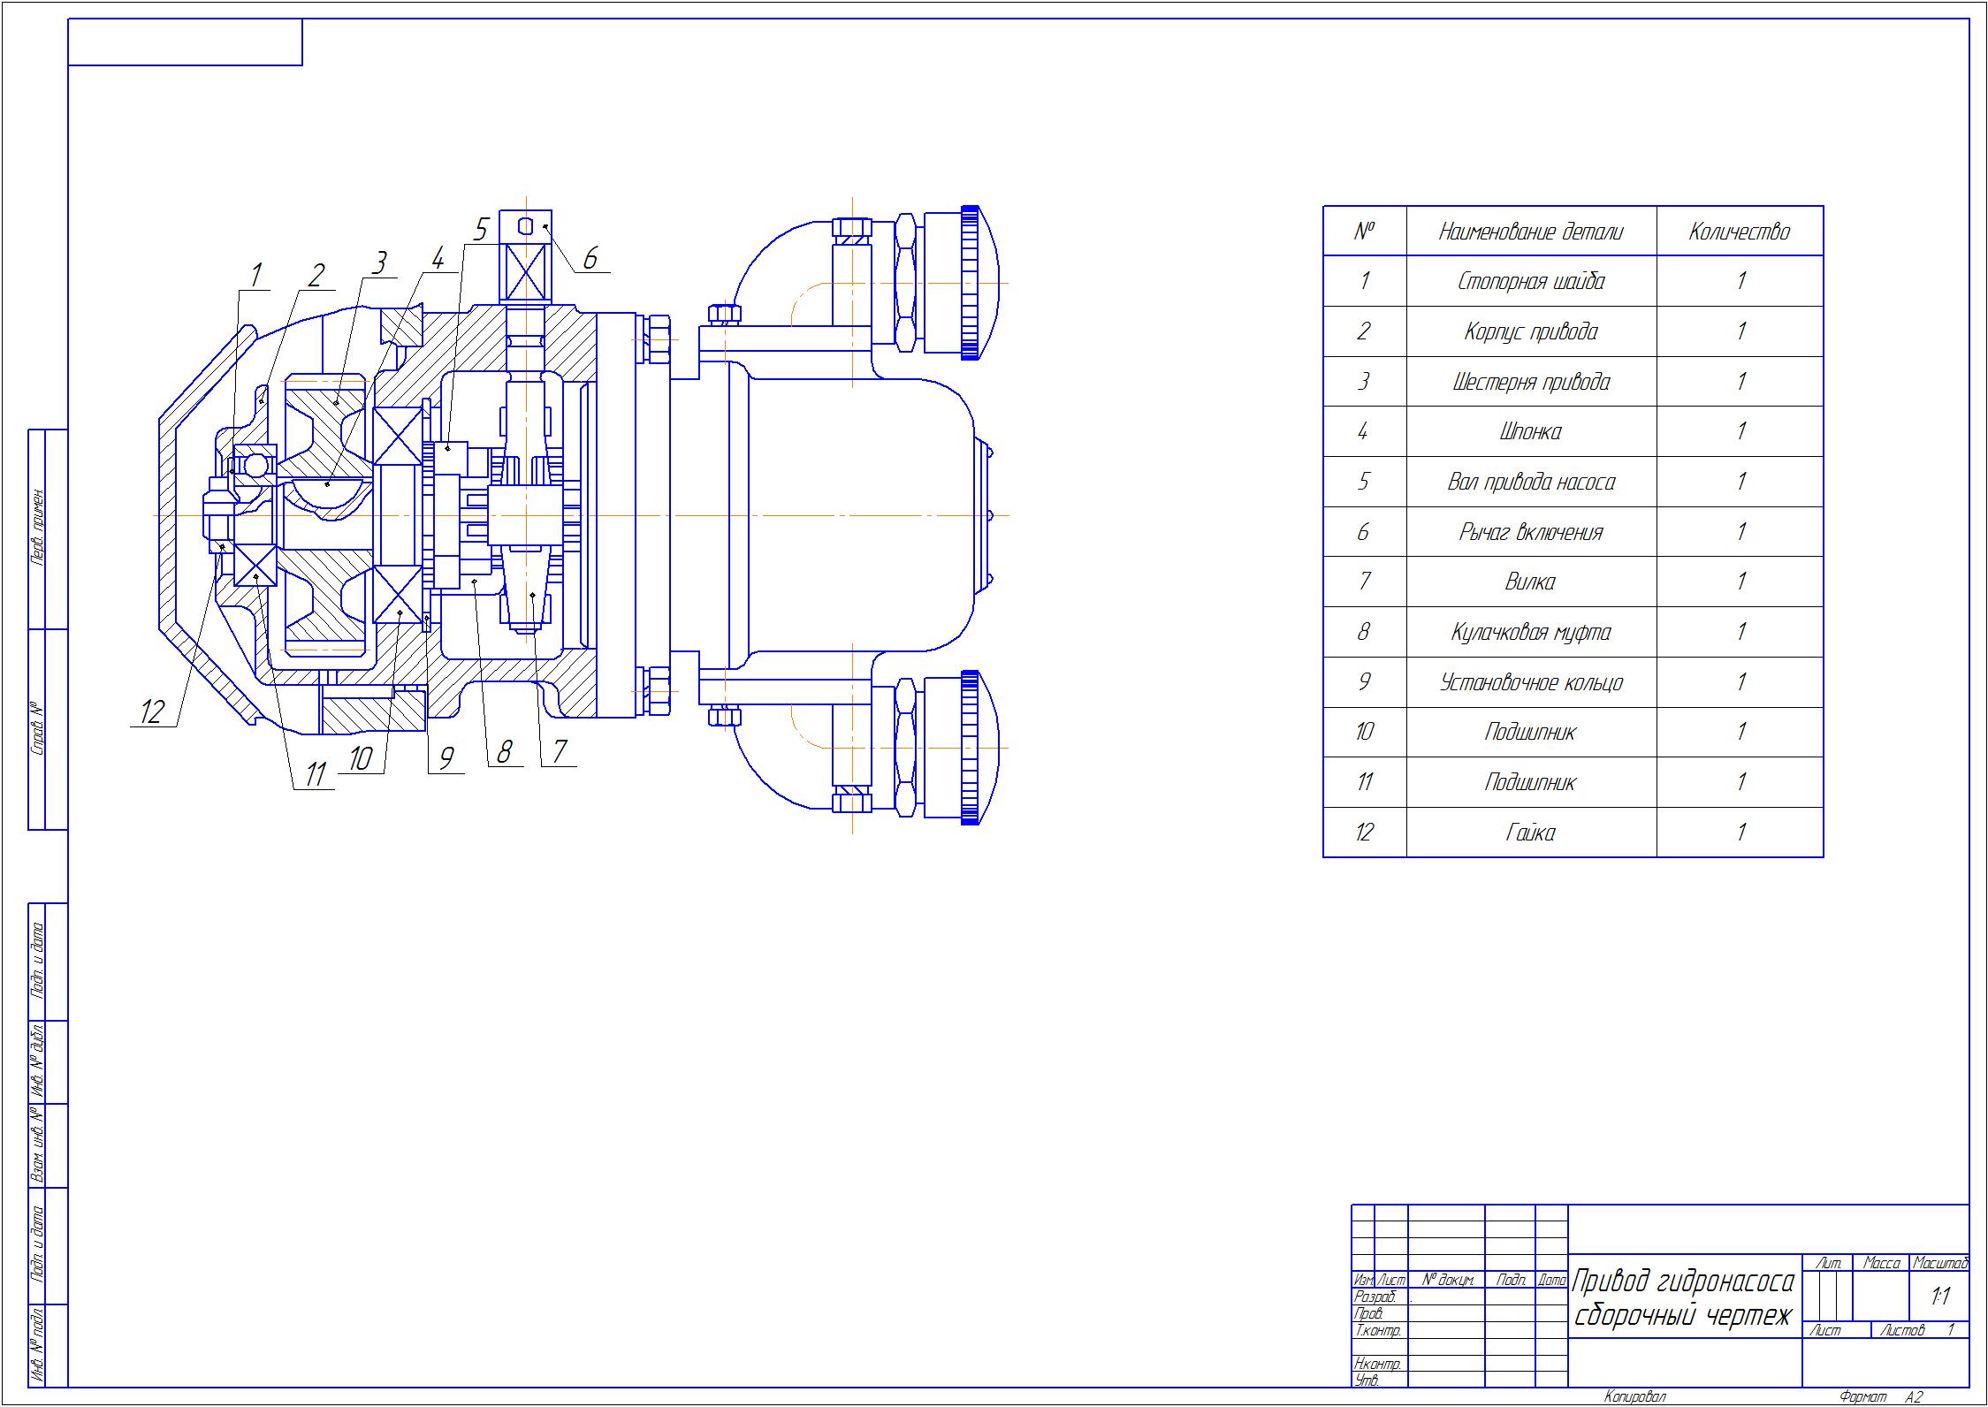Click the 'Привод гидронасоса' title text
The width and height of the screenshot is (1988, 1407).
(1683, 1281)
